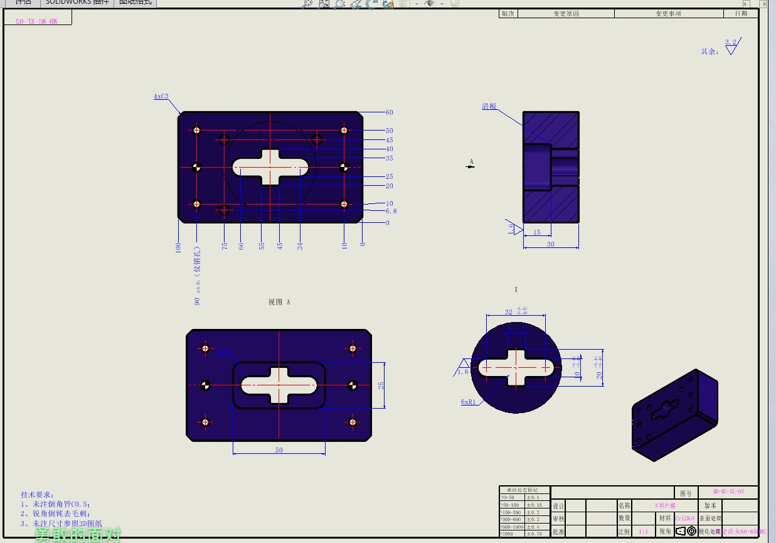Screen dimensions: 776x543
Task: Expand the dropdown arrow beside the eye icon
Action: tap(442, 4)
